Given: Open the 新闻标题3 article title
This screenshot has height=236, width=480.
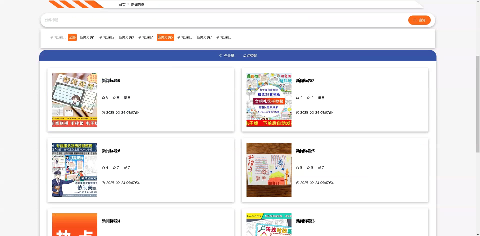Looking at the screenshot, I should pyautogui.click(x=305, y=221).
